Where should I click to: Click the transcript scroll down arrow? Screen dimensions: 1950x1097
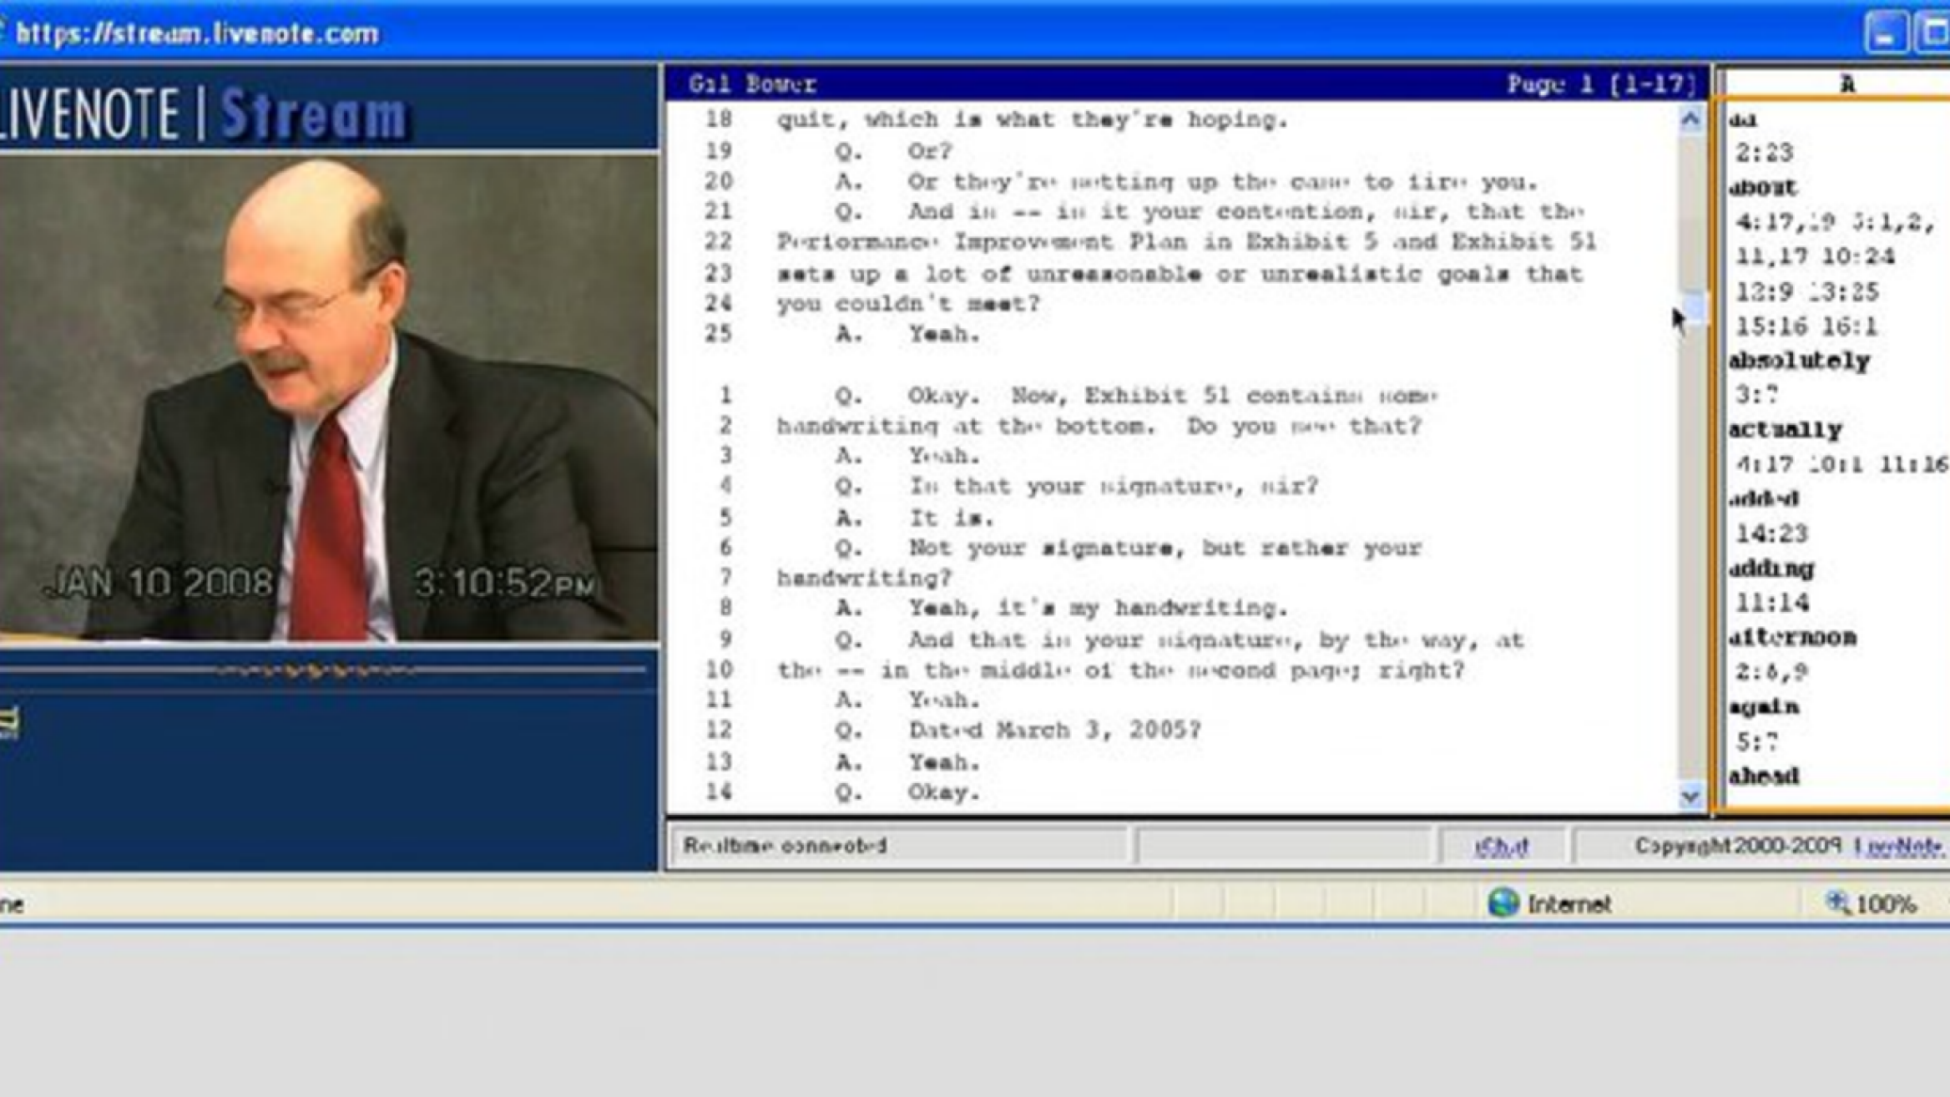pyautogui.click(x=1690, y=796)
